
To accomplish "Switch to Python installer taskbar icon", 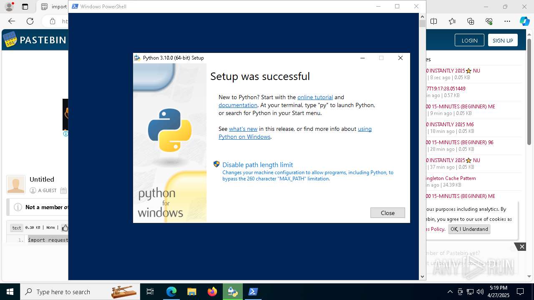I will (233, 292).
